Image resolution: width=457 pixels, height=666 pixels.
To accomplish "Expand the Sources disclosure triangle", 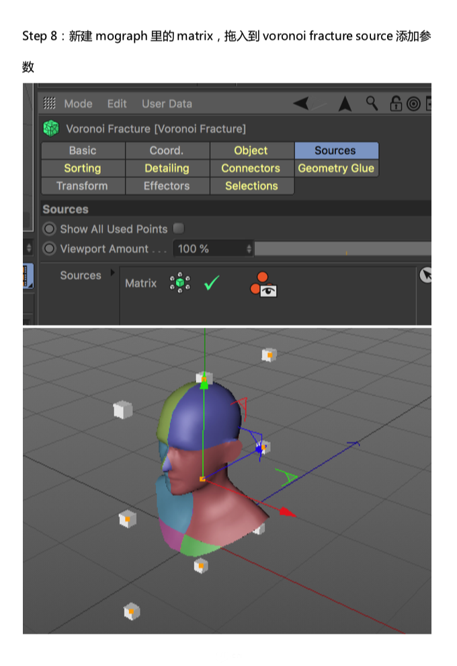I will (112, 272).
